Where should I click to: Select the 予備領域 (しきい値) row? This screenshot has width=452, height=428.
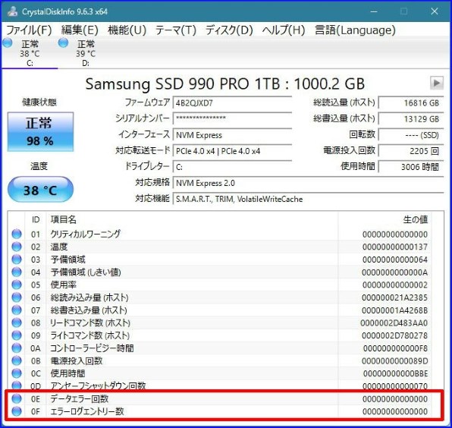220,272
